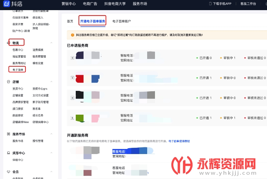Screen dimensions: 267x179
Task: Open 客服工作台 in the top bar
Action: click(248, 4)
